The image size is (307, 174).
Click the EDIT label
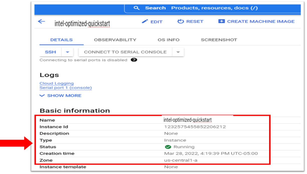click(x=157, y=22)
